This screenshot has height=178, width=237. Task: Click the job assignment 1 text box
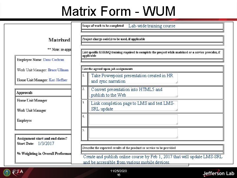click(x=133, y=78)
